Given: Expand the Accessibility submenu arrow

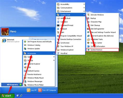Looking at the screenshot, I should click(x=84, y=4).
